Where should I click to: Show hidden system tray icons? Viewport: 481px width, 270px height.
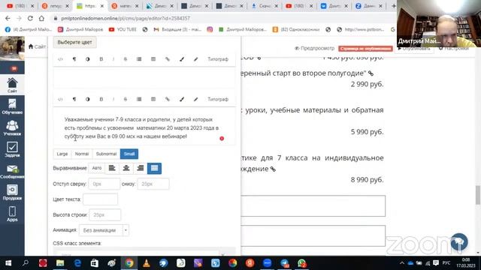402,263
